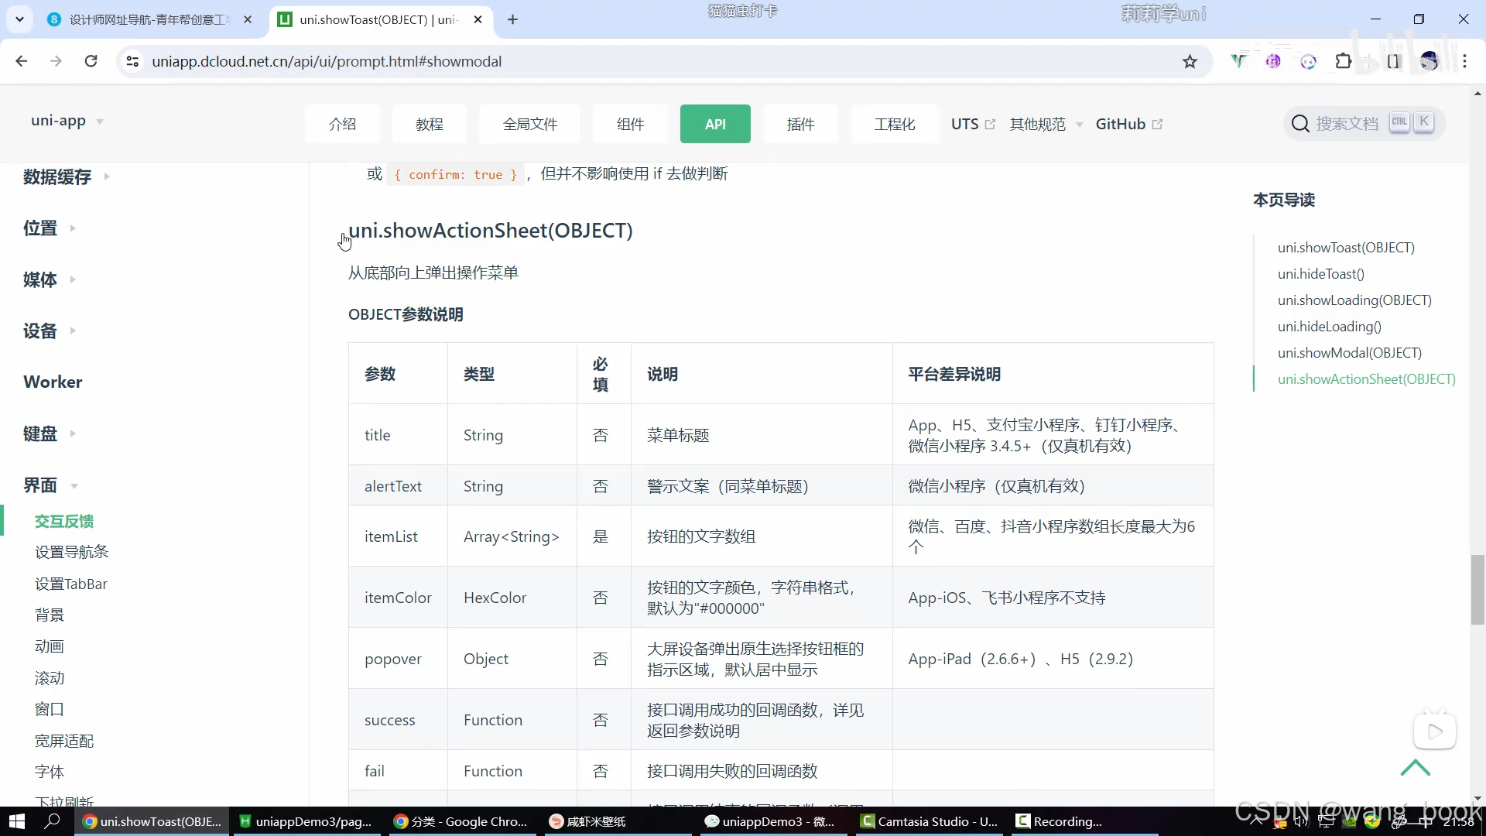Expand the 媒体 sidebar section
The width and height of the screenshot is (1486, 836).
click(x=50, y=279)
